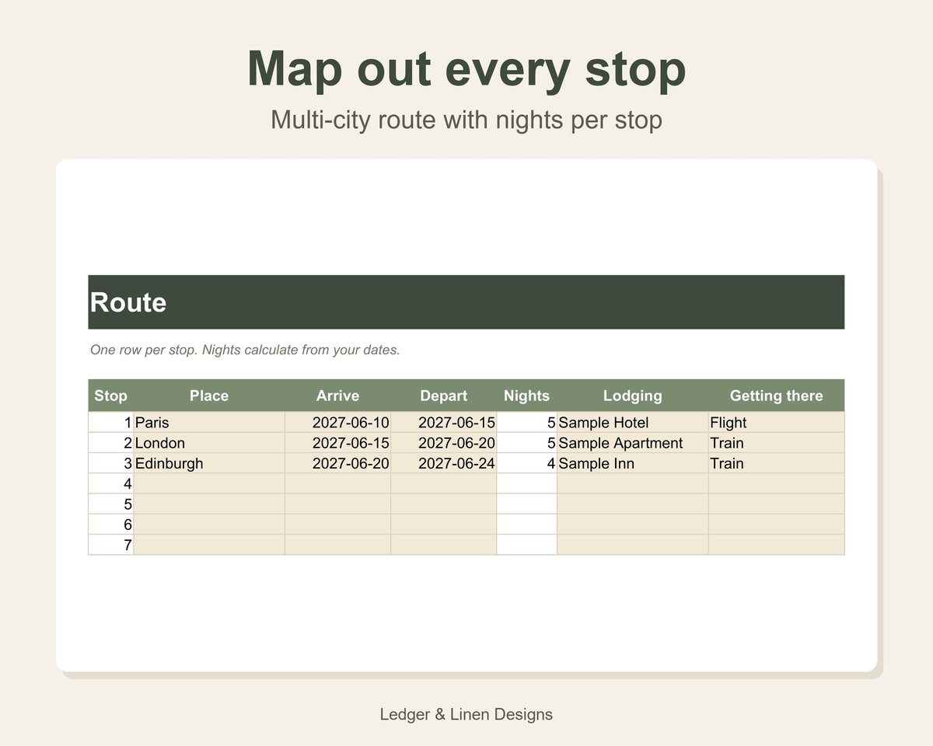Select the Arrive column header
This screenshot has width=933, height=746.
(338, 396)
